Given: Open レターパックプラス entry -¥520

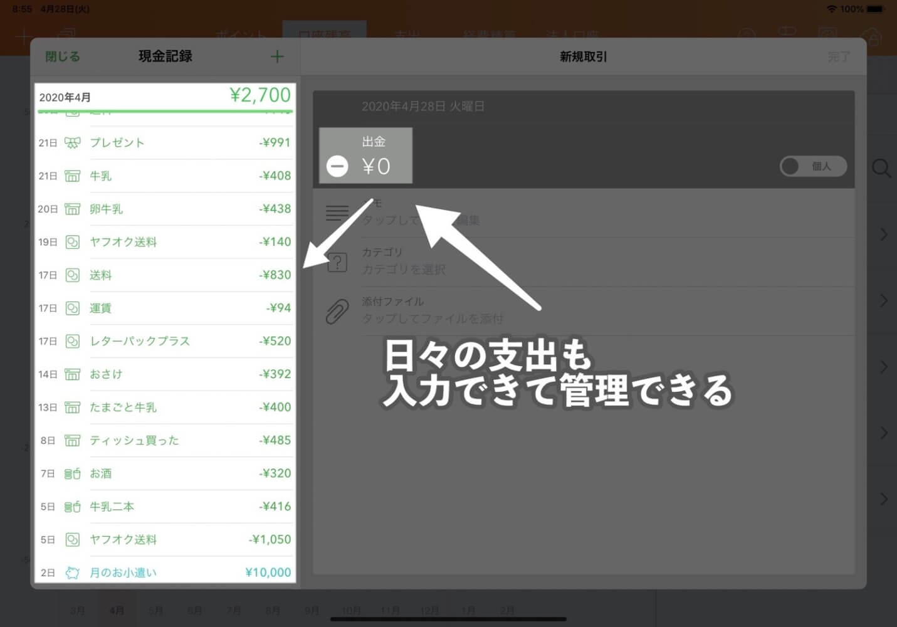Looking at the screenshot, I should pos(165,341).
